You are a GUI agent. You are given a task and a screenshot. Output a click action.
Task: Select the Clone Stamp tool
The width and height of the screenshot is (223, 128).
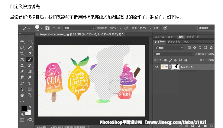(22, 65)
